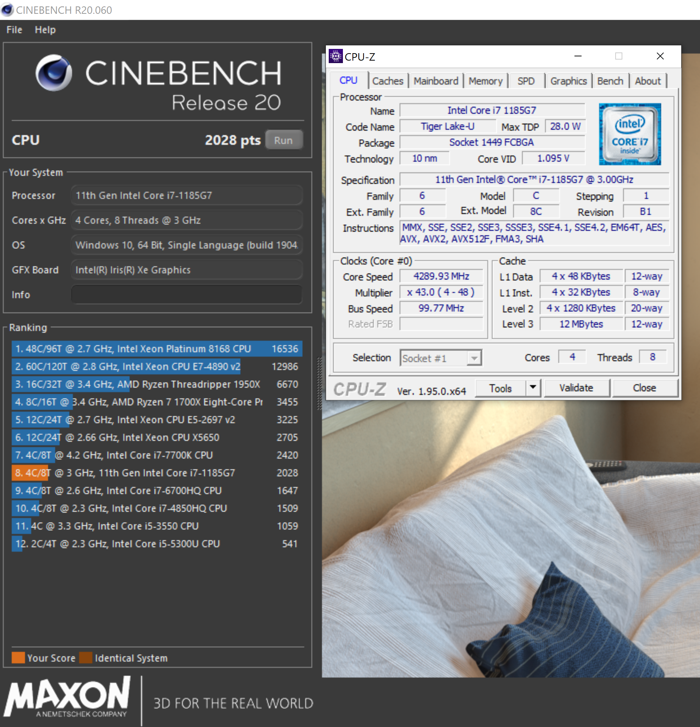The height and width of the screenshot is (727, 700).
Task: Select the Xeon Platinum 8168 ranking entry
Action: click(x=157, y=349)
